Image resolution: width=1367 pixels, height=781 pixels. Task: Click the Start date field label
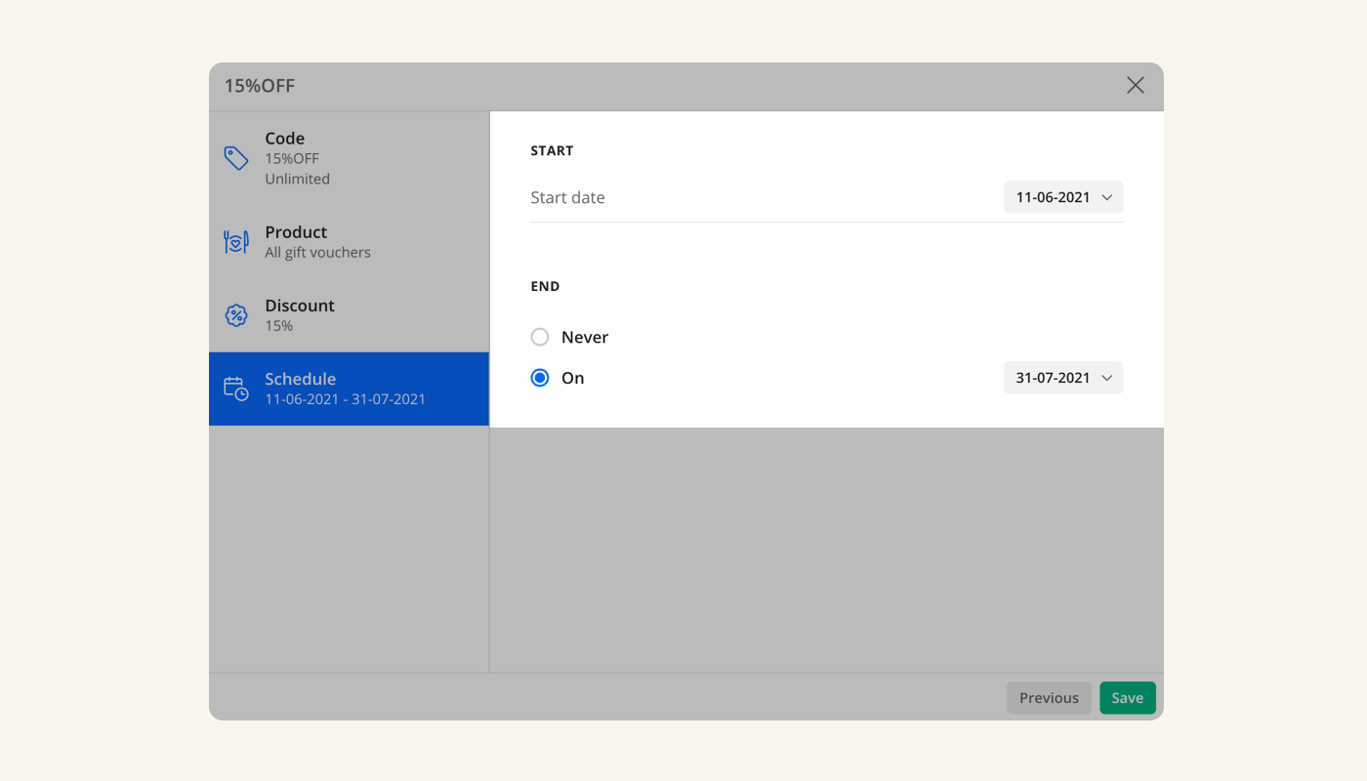pyautogui.click(x=567, y=197)
